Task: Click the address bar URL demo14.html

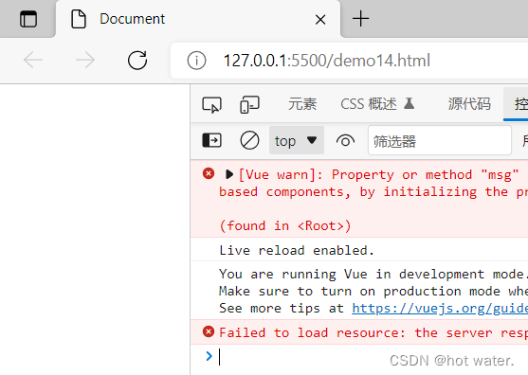Action: pos(327,61)
